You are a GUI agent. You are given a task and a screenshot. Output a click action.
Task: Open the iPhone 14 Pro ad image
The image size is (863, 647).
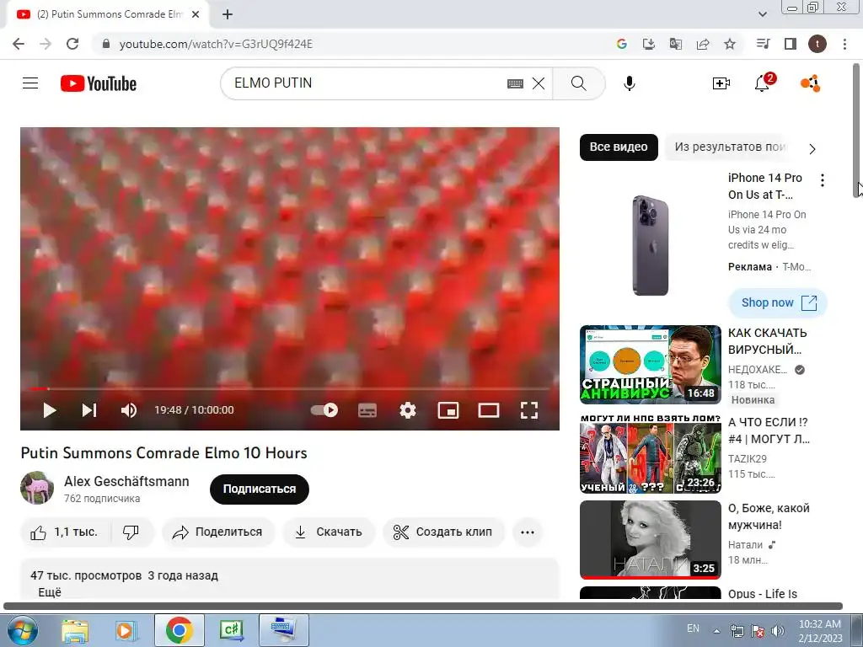tap(650, 246)
